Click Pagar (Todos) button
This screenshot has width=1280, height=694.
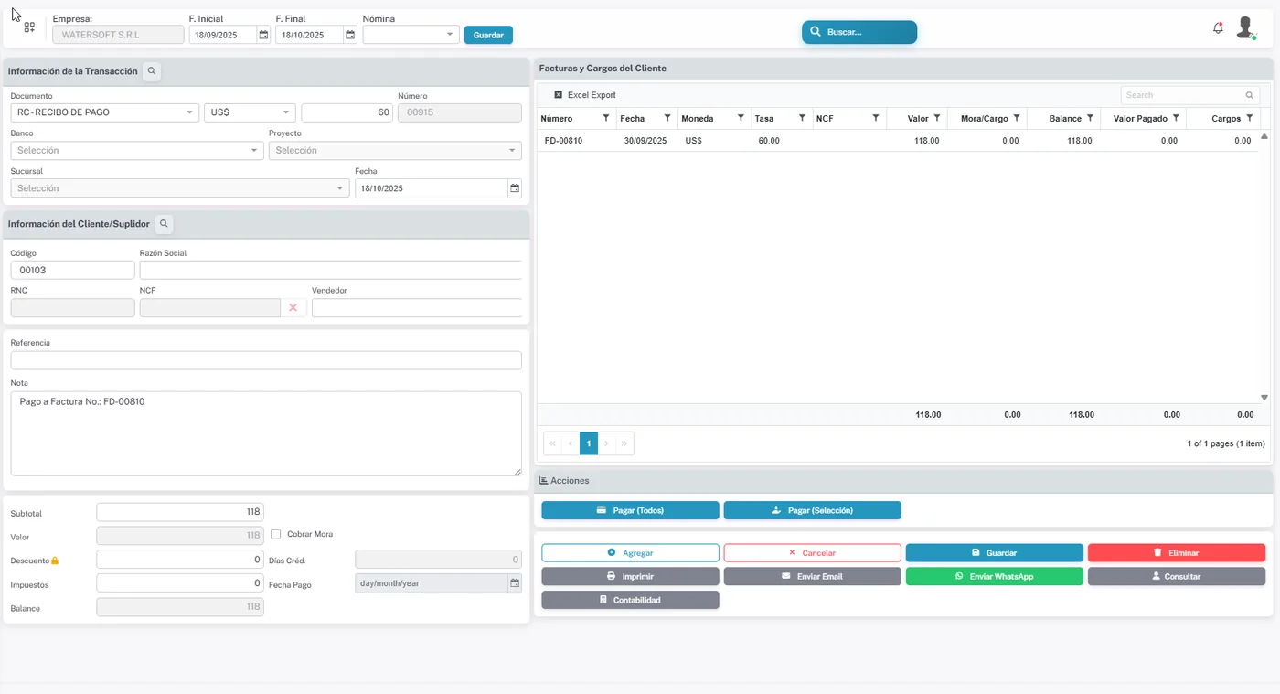click(x=630, y=510)
